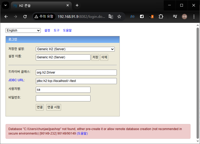
Task: Open the 도움말 link in top menu
Action: point(67,30)
